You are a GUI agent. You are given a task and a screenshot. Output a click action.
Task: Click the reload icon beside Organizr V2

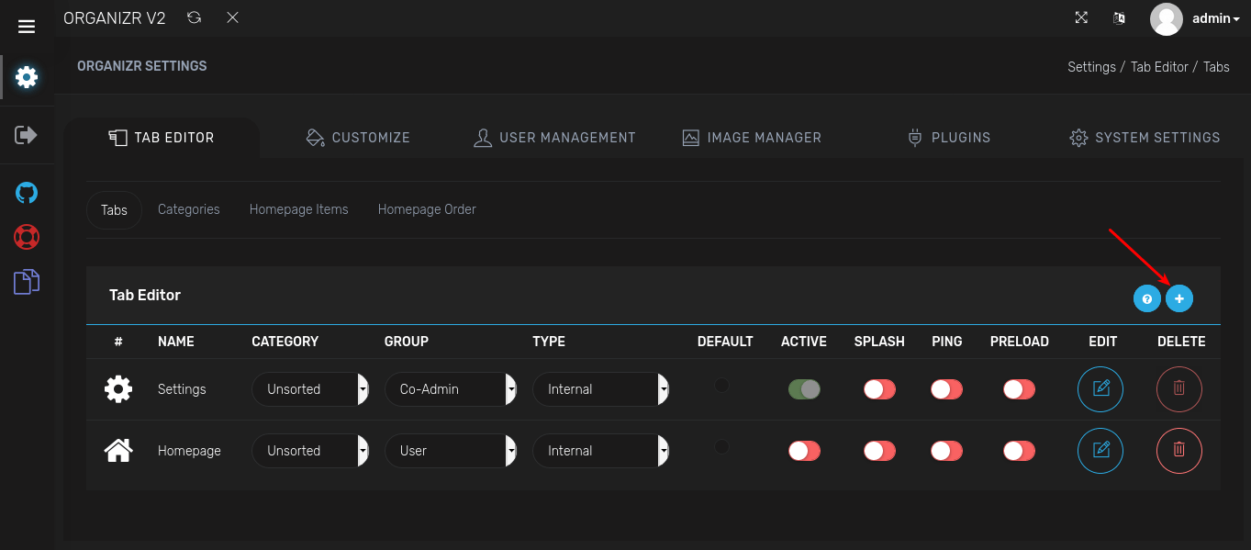[194, 17]
